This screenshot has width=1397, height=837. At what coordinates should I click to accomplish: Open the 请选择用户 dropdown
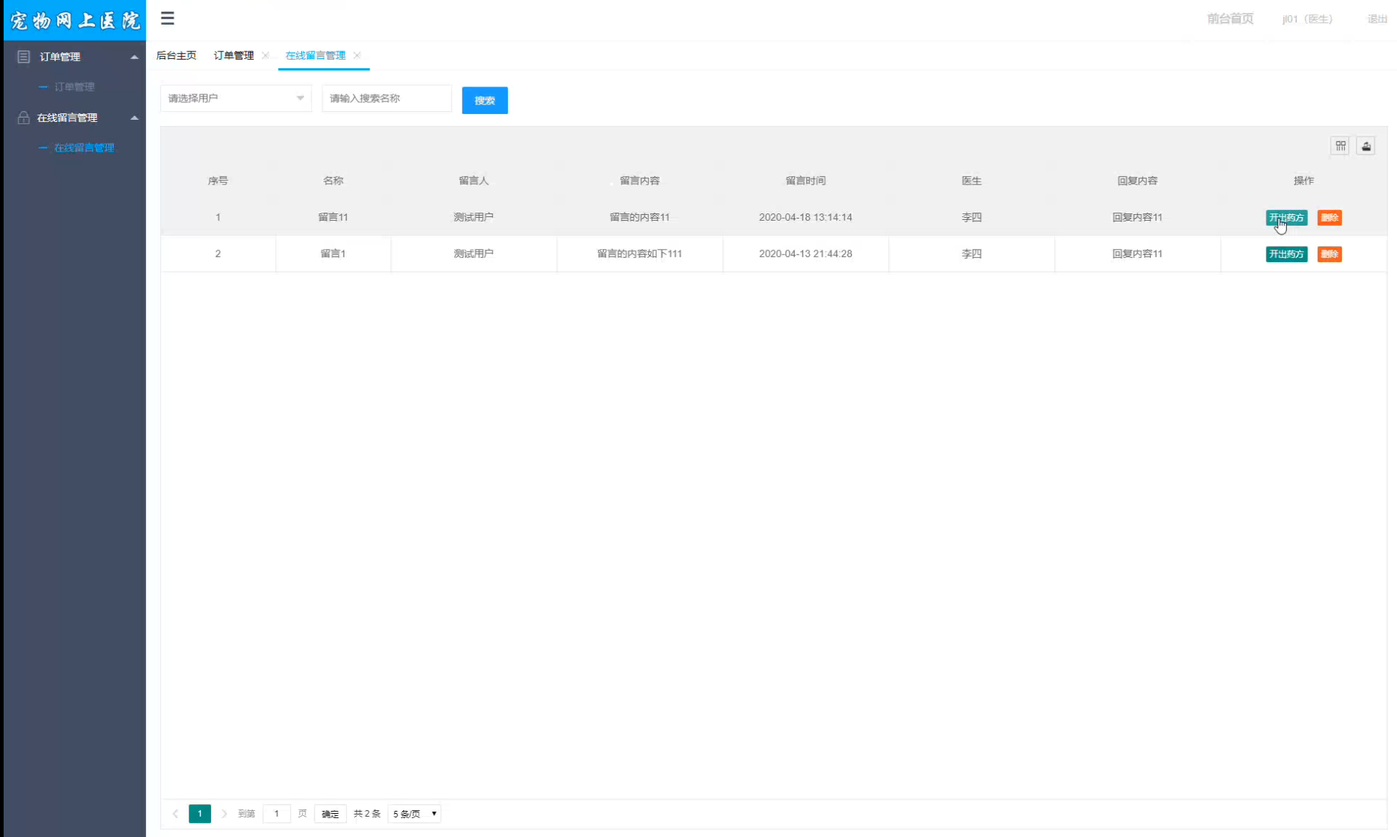(236, 98)
